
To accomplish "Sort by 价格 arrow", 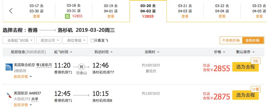I will coord(224,52).
